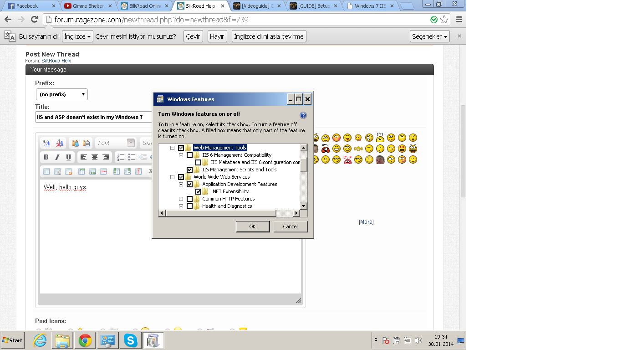Screen dimensions: 622x350
Task: Open the help icon in Windows Features
Action: coord(303,115)
